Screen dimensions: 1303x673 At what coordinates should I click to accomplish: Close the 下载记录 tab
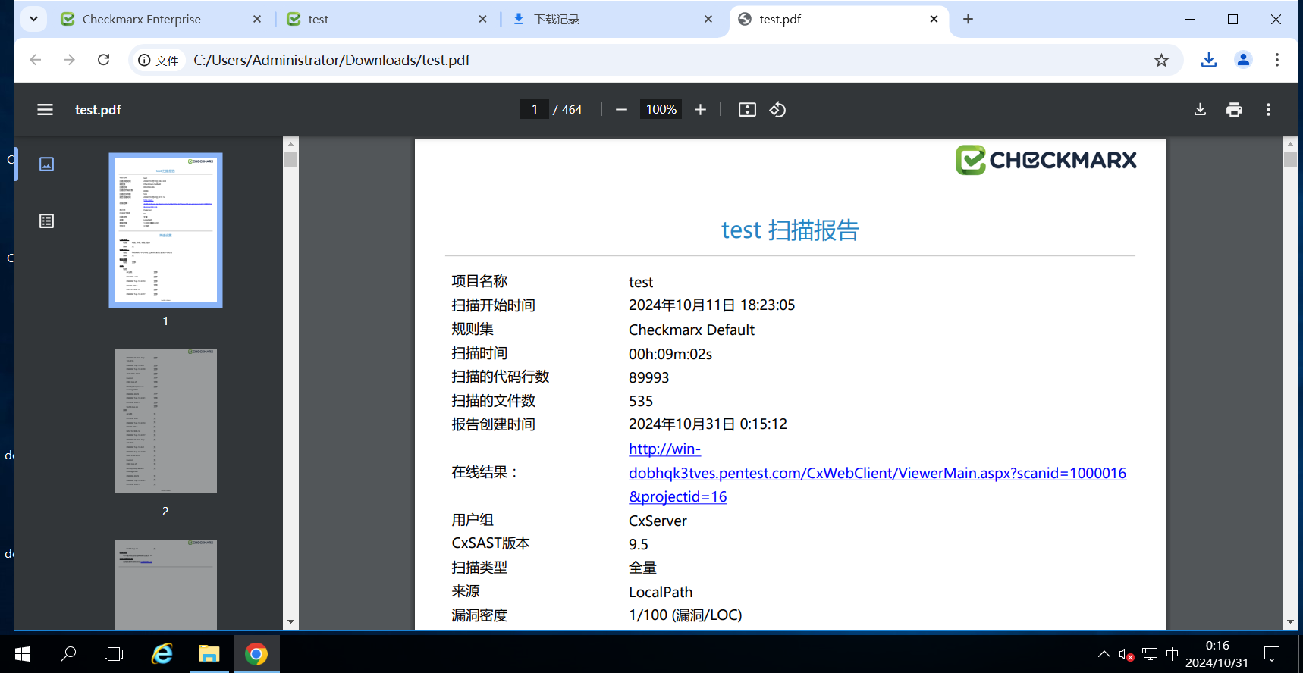pos(708,19)
